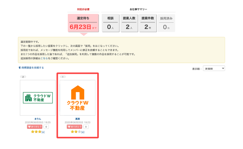The width and height of the screenshot is (243, 149).
Task: Set the third star on 真潤's proposal
Action: pyautogui.click(x=79, y=131)
